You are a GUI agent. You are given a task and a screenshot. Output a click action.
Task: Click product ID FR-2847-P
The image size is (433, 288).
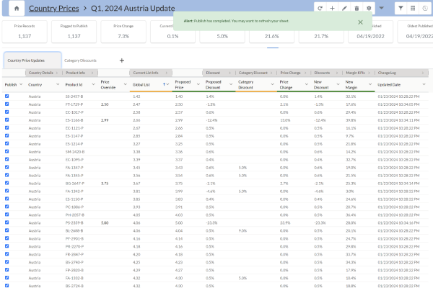coord(74,254)
